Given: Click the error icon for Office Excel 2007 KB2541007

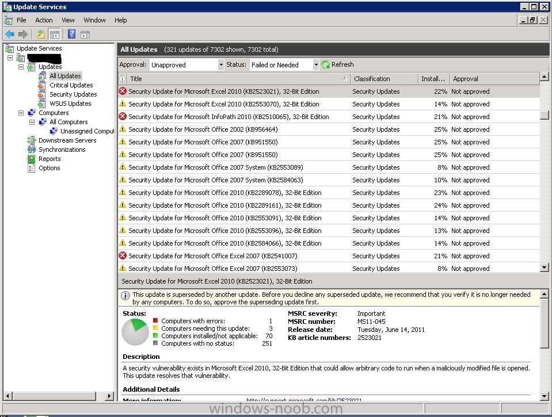Looking at the screenshot, I should point(123,256).
